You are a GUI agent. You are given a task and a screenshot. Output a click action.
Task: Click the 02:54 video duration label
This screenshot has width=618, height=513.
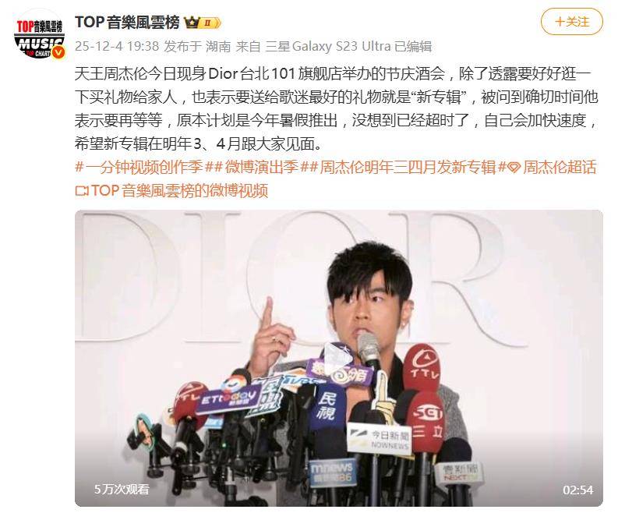pyautogui.click(x=577, y=490)
